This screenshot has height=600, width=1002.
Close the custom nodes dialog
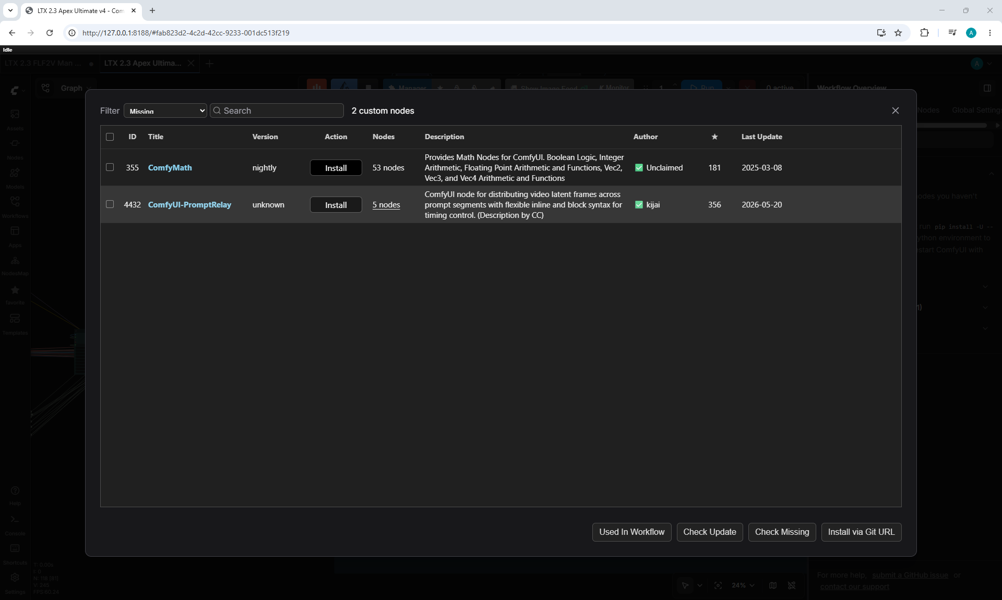pos(896,111)
